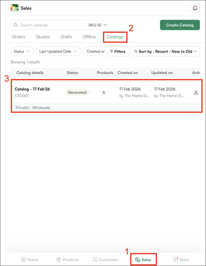Open the More menu in bottom bar

tap(181, 260)
